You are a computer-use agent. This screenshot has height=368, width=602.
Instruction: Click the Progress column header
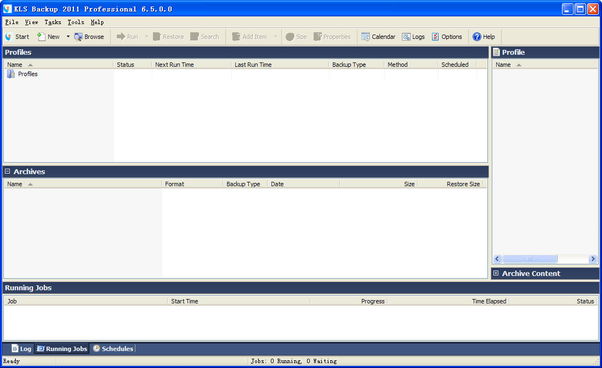tap(349, 301)
